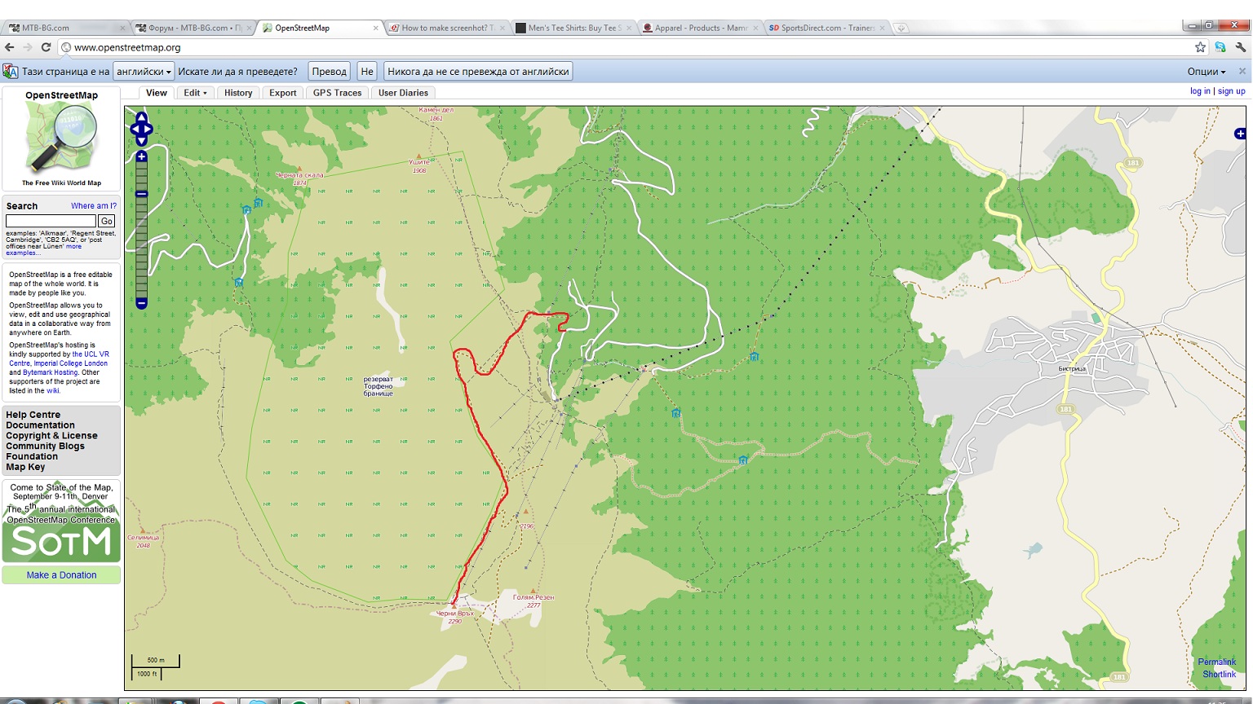This screenshot has width=1253, height=704.
Task: Open the Chrome wrench settings menu
Action: (1241, 47)
